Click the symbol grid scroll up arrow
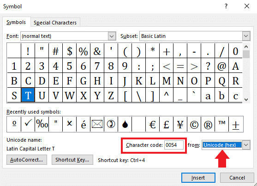Viewport: 257px width, 186px height. 246,47
